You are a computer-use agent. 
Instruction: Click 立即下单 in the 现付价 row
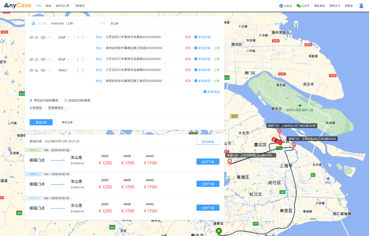pyautogui.click(x=208, y=162)
